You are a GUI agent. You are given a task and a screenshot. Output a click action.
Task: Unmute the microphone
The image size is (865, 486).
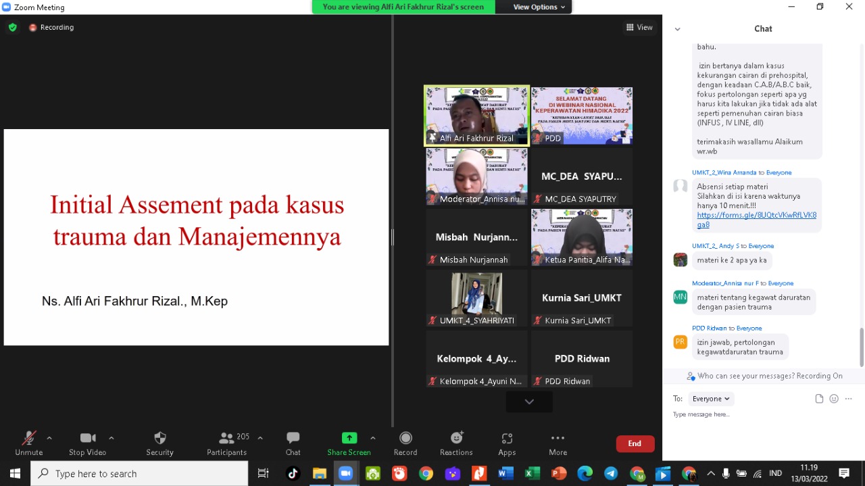28,438
